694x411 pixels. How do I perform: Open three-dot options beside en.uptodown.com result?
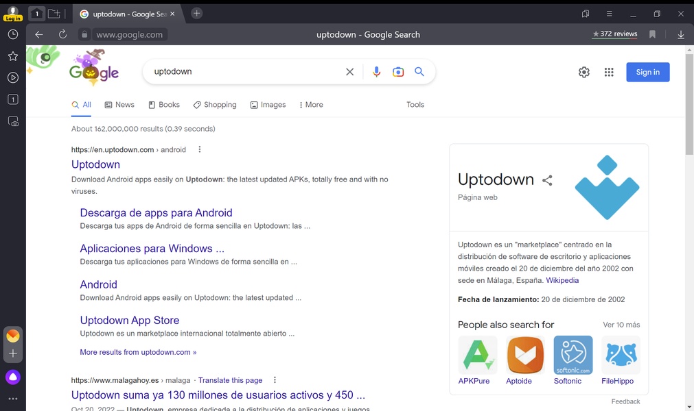pos(200,149)
